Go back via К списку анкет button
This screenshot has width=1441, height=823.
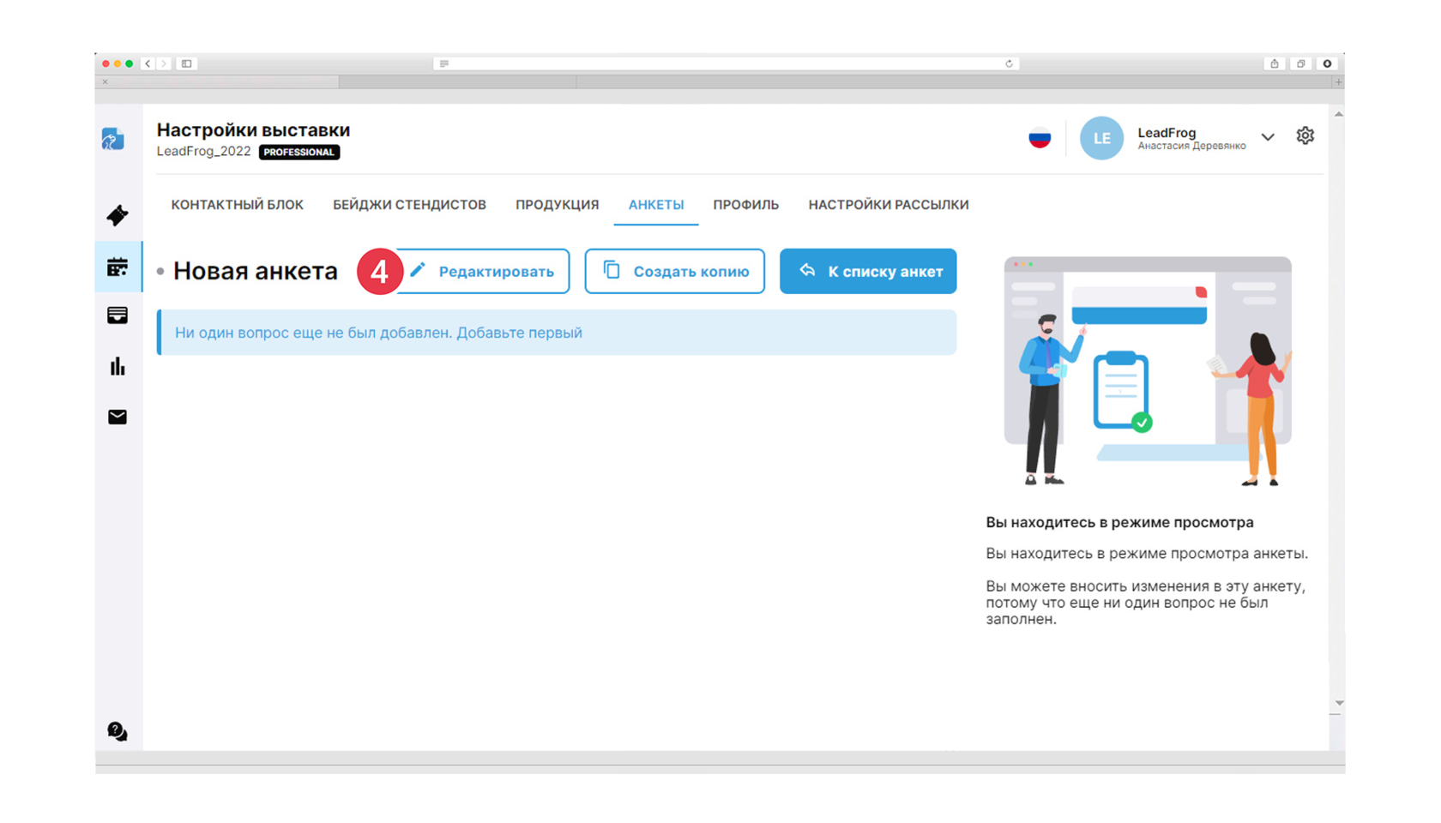(868, 272)
